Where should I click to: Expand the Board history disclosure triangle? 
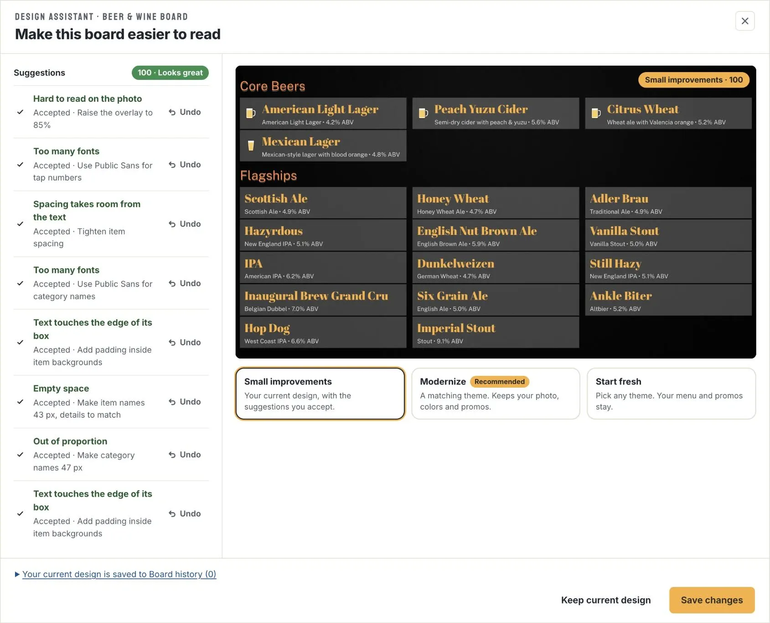point(17,575)
